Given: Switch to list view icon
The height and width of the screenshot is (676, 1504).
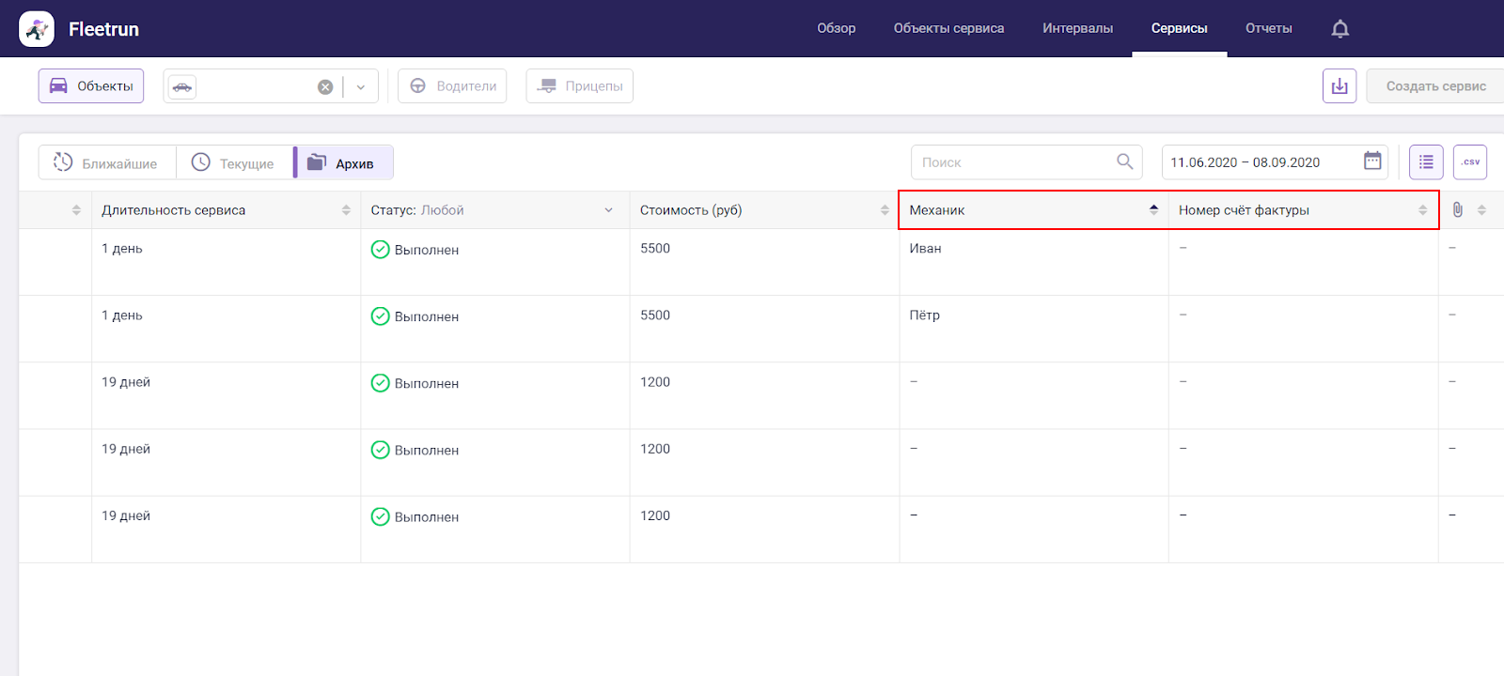Looking at the screenshot, I should point(1425,162).
